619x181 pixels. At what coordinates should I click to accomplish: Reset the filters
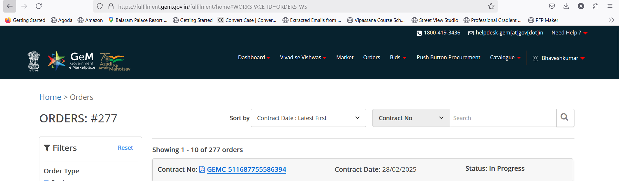pyautogui.click(x=125, y=148)
